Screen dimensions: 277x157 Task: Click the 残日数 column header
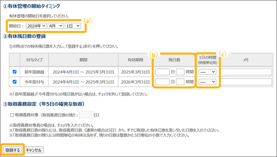tap(174, 60)
